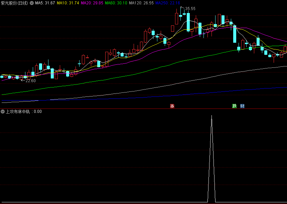Expand the 上攻布林中轨 indicator menu arrow
Viewport: 287px width, 204px height.
[x=3, y=112]
